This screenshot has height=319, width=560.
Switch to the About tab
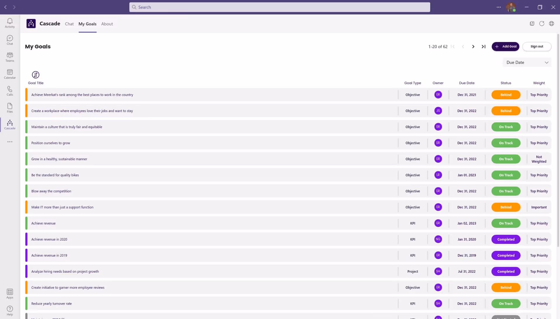(107, 24)
